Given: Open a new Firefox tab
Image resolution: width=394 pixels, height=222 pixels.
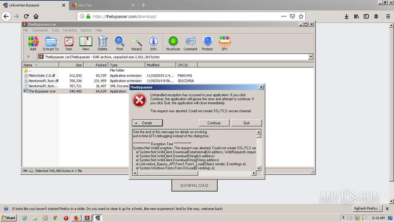Looking at the screenshot, I should click(143, 5).
